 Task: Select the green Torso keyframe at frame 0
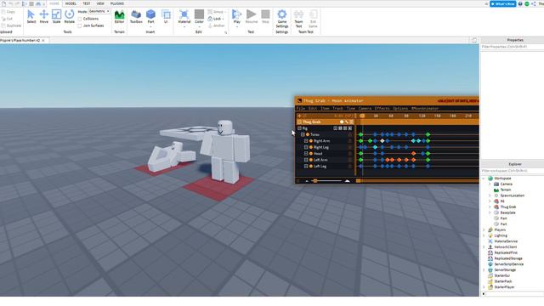(x=360, y=134)
